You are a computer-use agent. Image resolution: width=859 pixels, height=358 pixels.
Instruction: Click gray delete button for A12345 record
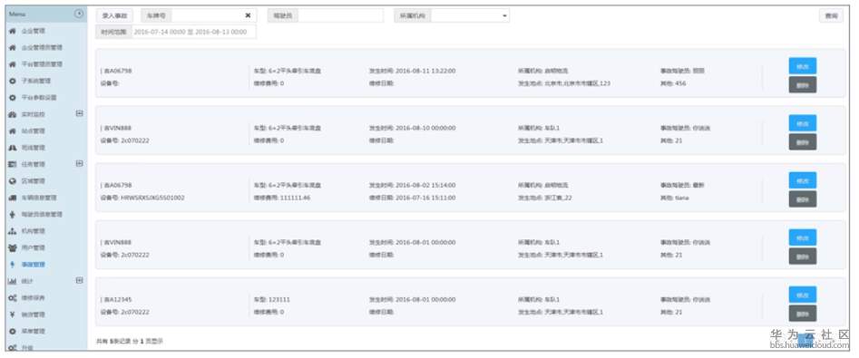[x=803, y=314]
